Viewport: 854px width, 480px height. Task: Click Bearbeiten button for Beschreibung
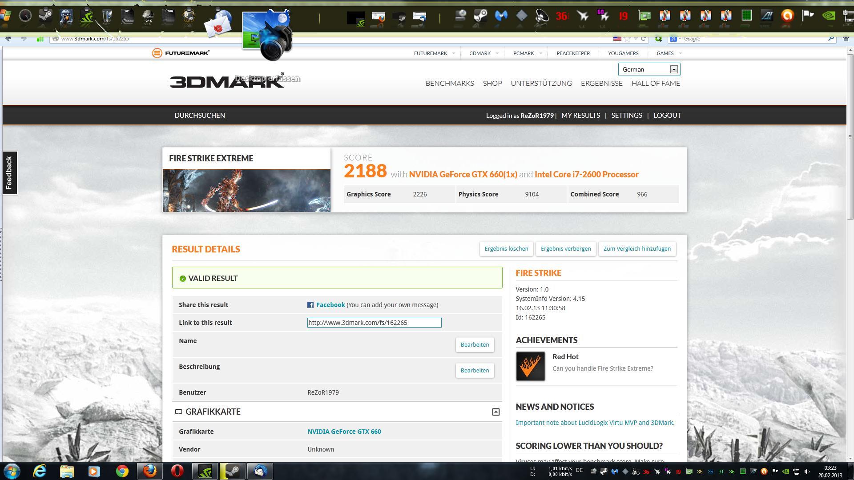tap(475, 371)
